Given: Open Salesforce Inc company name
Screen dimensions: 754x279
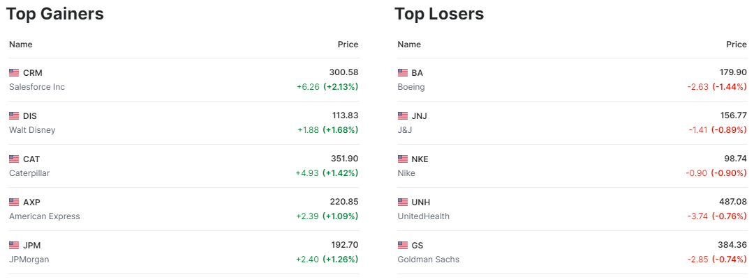Looking at the screenshot, I should (x=37, y=87).
